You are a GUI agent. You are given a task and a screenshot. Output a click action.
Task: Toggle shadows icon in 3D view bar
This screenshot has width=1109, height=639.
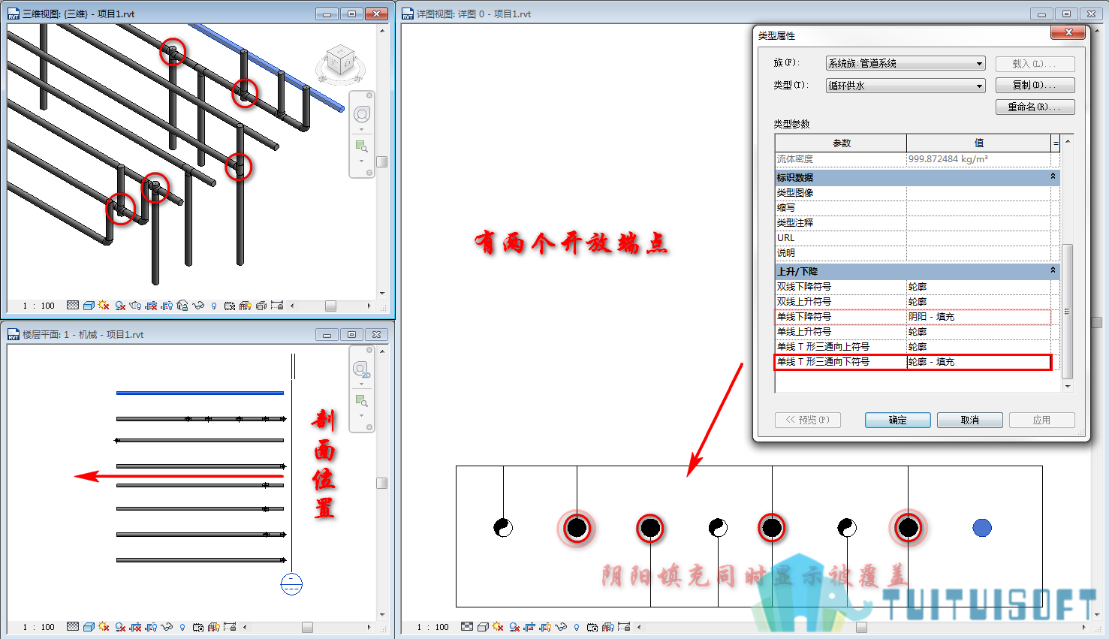pyautogui.click(x=120, y=306)
